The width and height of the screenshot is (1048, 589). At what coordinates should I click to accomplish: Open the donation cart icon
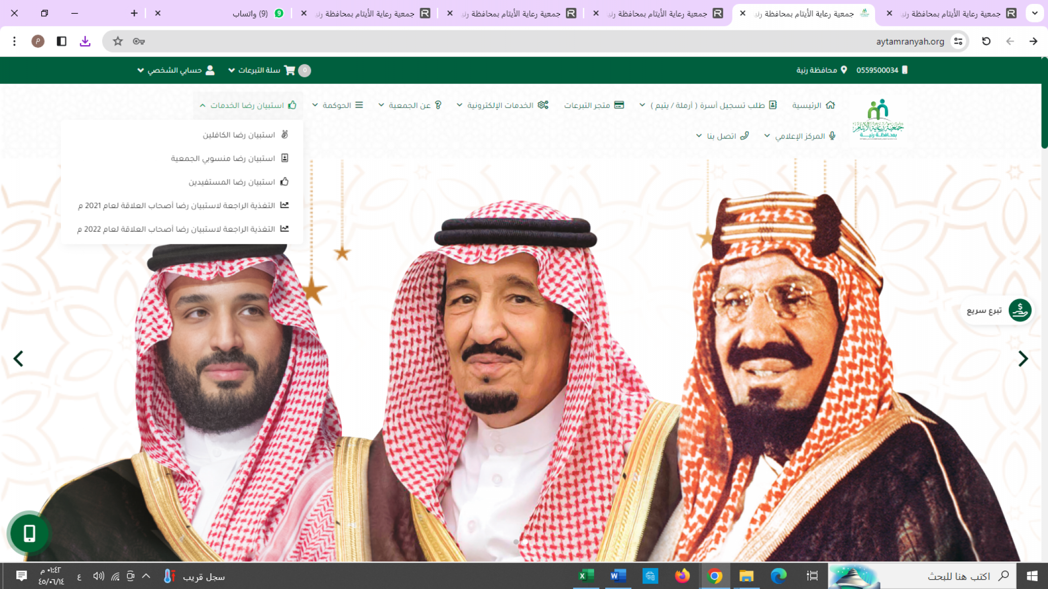point(290,70)
